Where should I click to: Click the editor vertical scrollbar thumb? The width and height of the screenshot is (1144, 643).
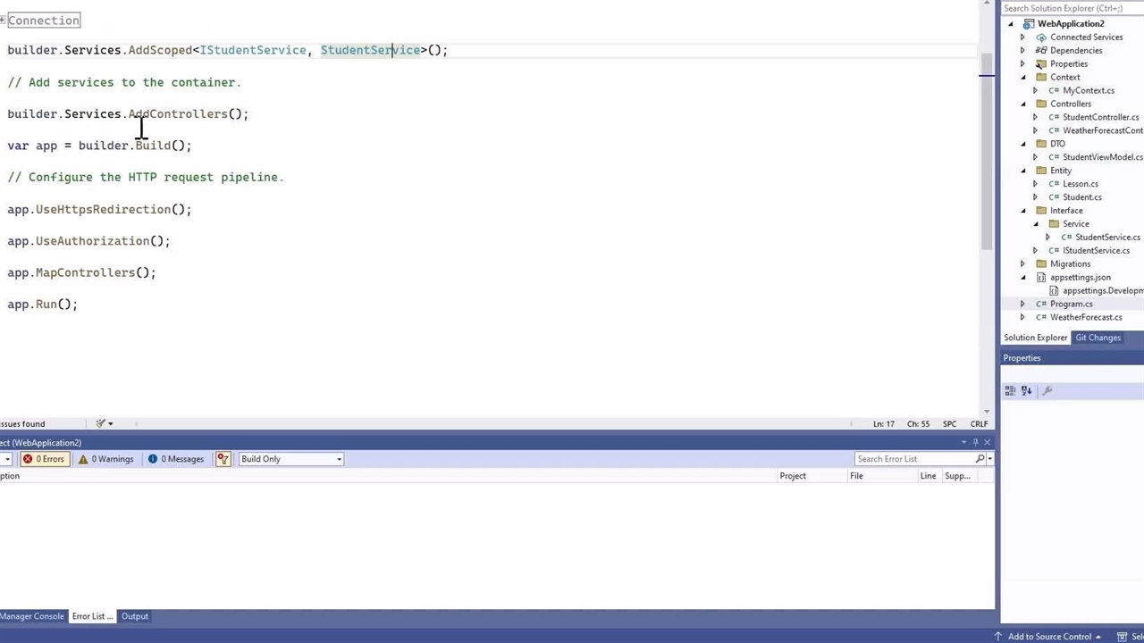pos(987,152)
